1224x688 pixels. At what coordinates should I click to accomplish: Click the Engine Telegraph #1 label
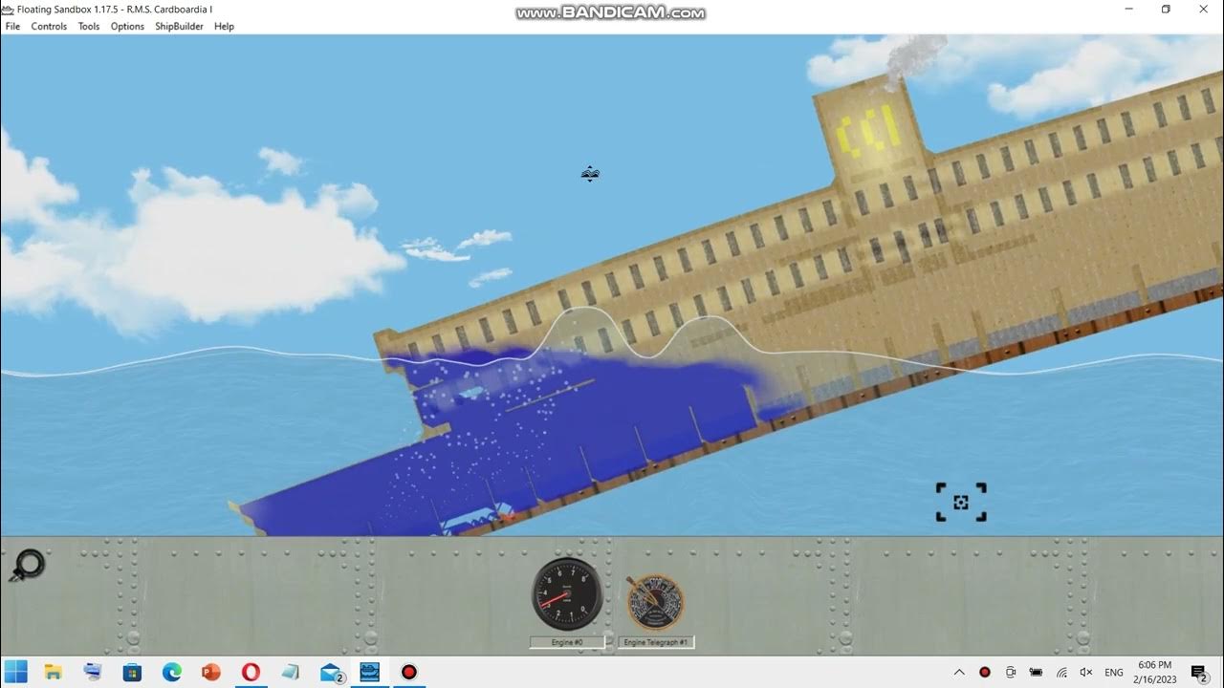[656, 642]
